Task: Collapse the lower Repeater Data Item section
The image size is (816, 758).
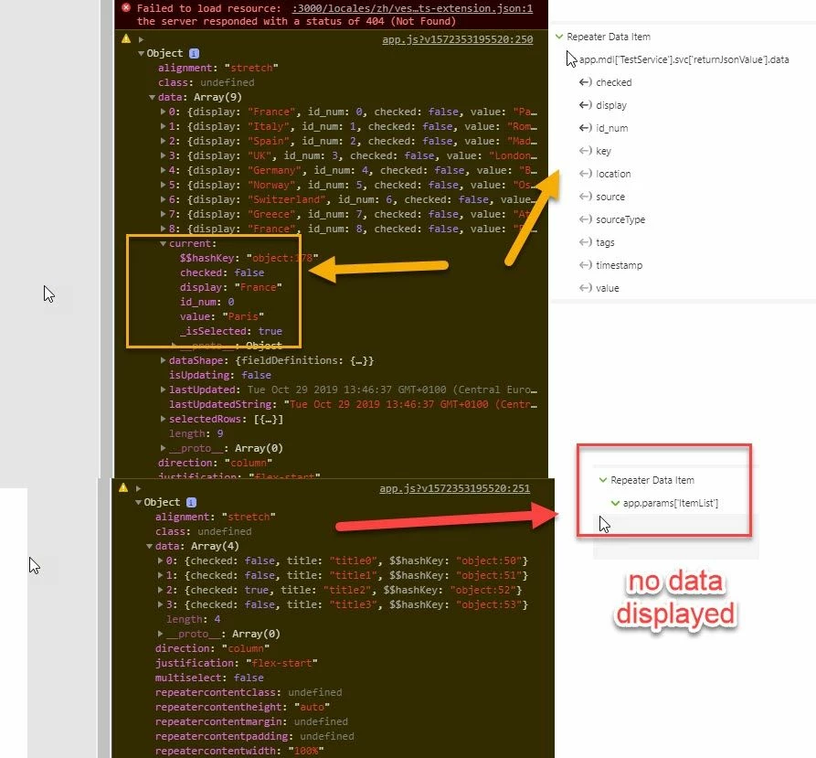Action: click(x=603, y=480)
